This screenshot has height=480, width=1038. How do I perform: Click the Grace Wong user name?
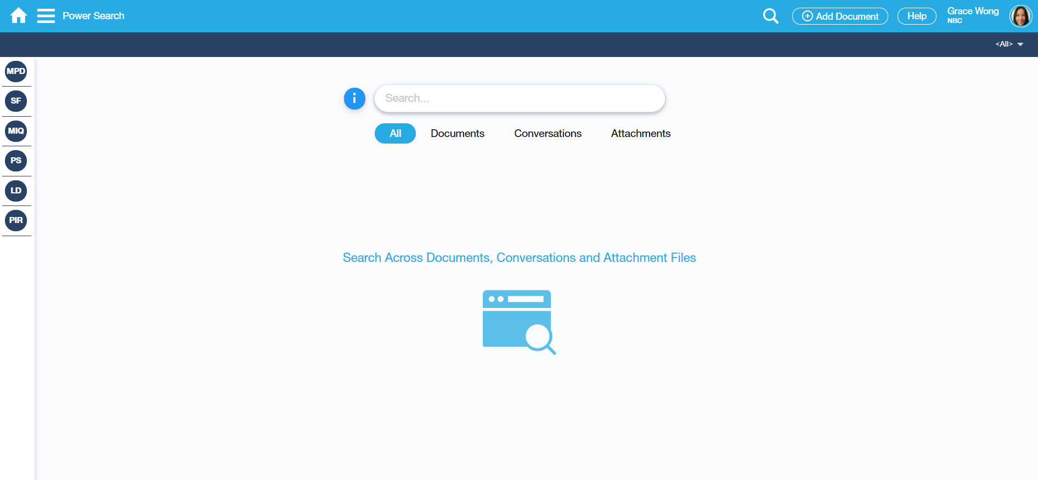click(973, 12)
